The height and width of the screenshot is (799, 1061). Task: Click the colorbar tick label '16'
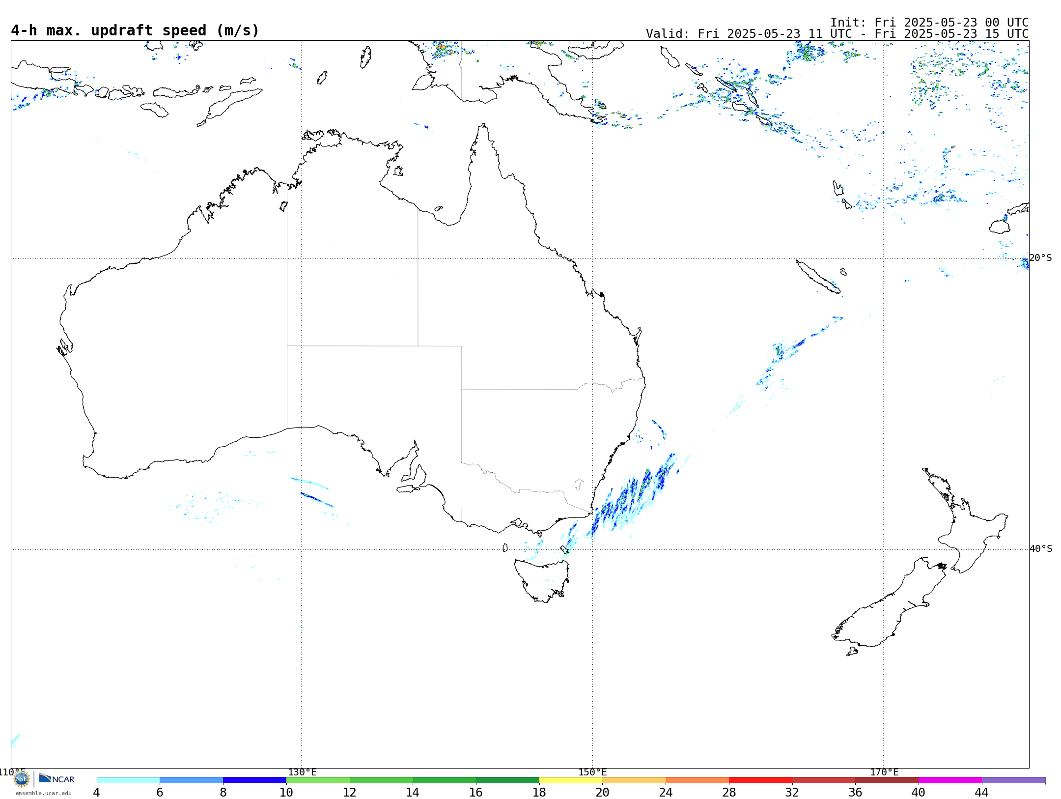point(476,792)
